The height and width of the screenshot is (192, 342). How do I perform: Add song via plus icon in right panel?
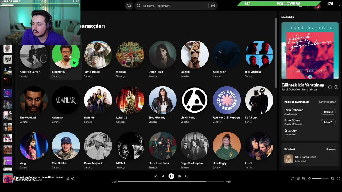(x=336, y=87)
